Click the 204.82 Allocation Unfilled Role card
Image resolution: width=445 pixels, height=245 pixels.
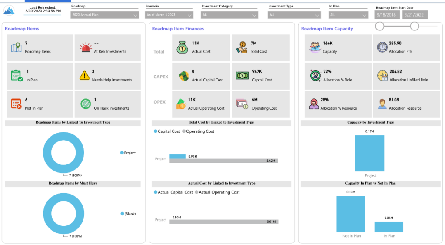tap(406, 76)
